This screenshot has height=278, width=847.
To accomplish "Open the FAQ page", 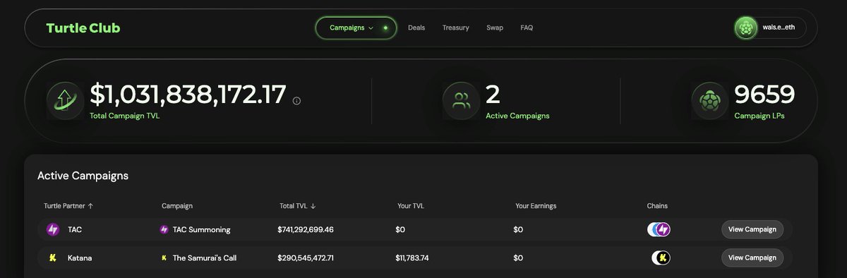I will point(527,28).
